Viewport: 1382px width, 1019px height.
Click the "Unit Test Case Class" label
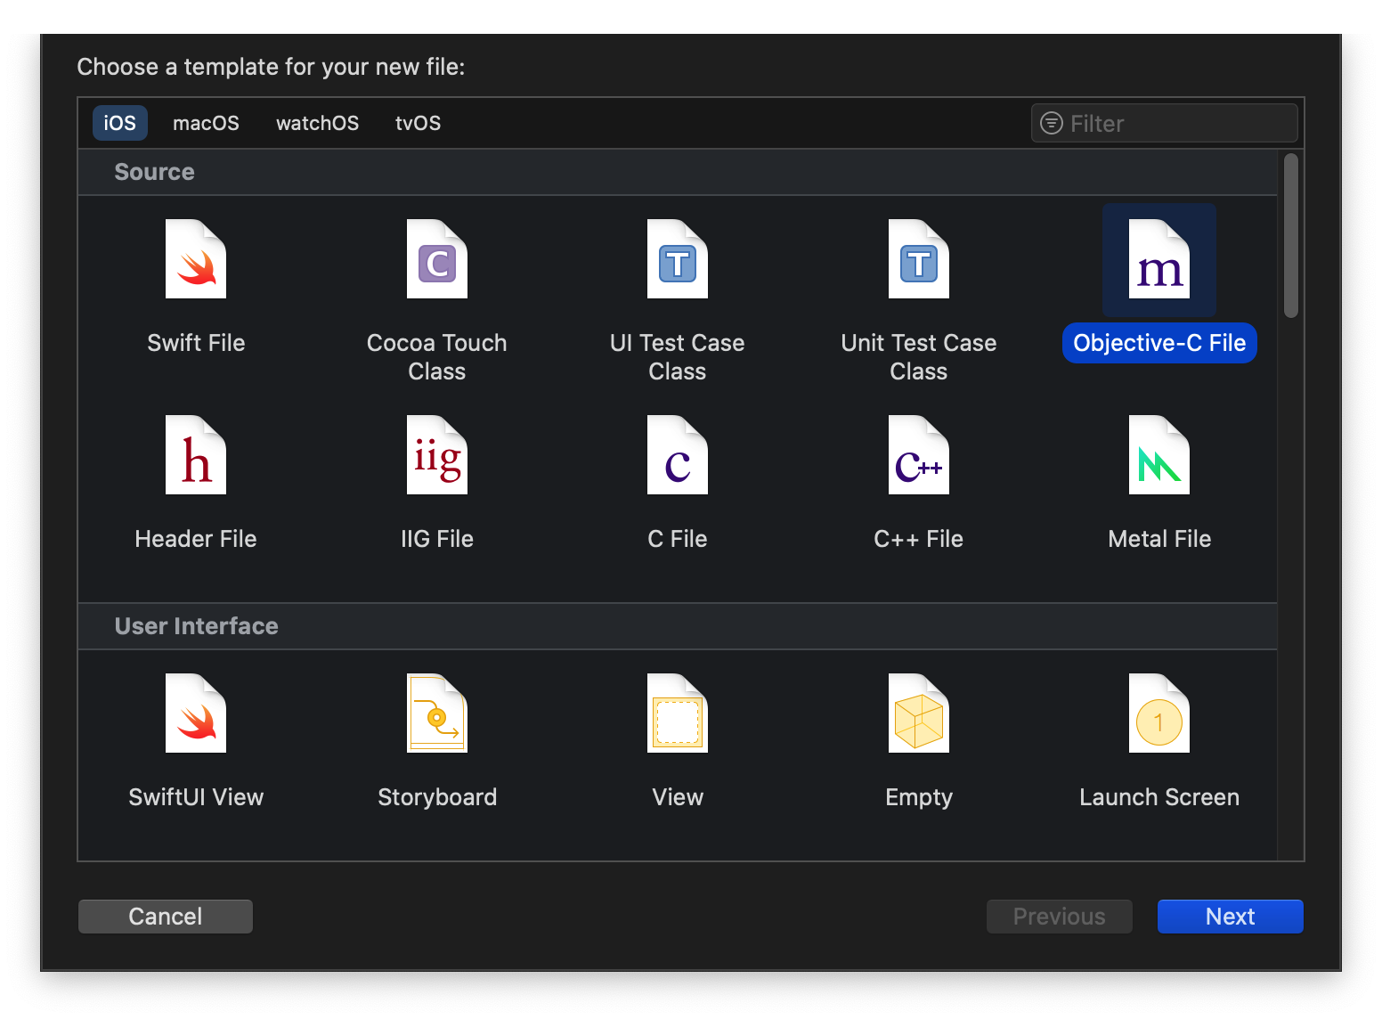[919, 357]
